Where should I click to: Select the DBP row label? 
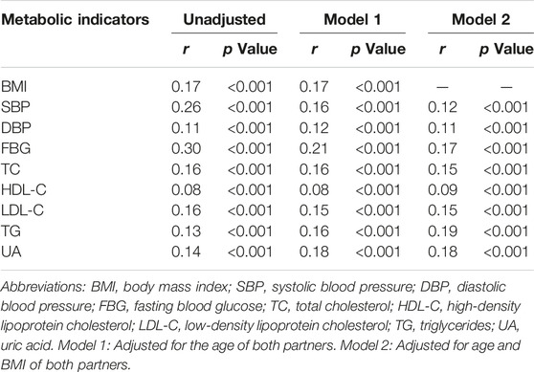tap(16, 128)
